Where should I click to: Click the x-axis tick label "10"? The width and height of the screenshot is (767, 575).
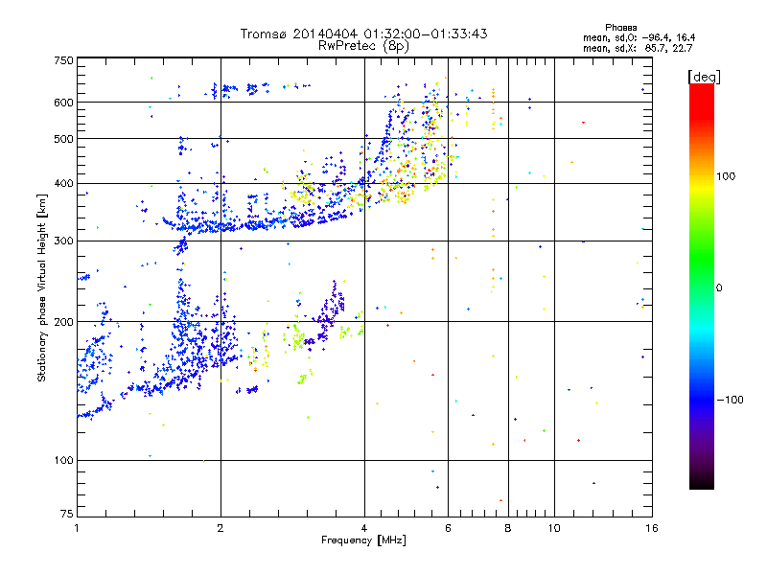coord(554,528)
